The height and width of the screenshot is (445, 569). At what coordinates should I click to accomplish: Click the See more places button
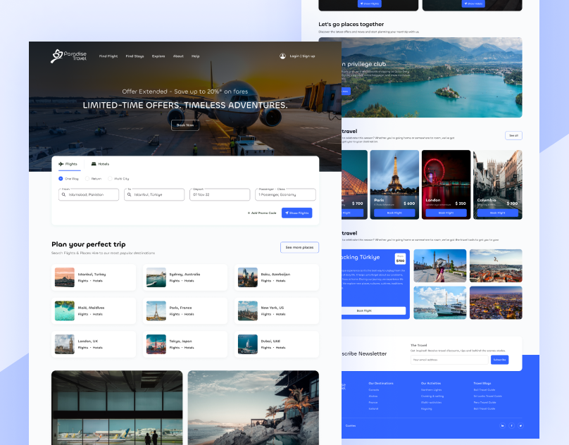pyautogui.click(x=299, y=247)
